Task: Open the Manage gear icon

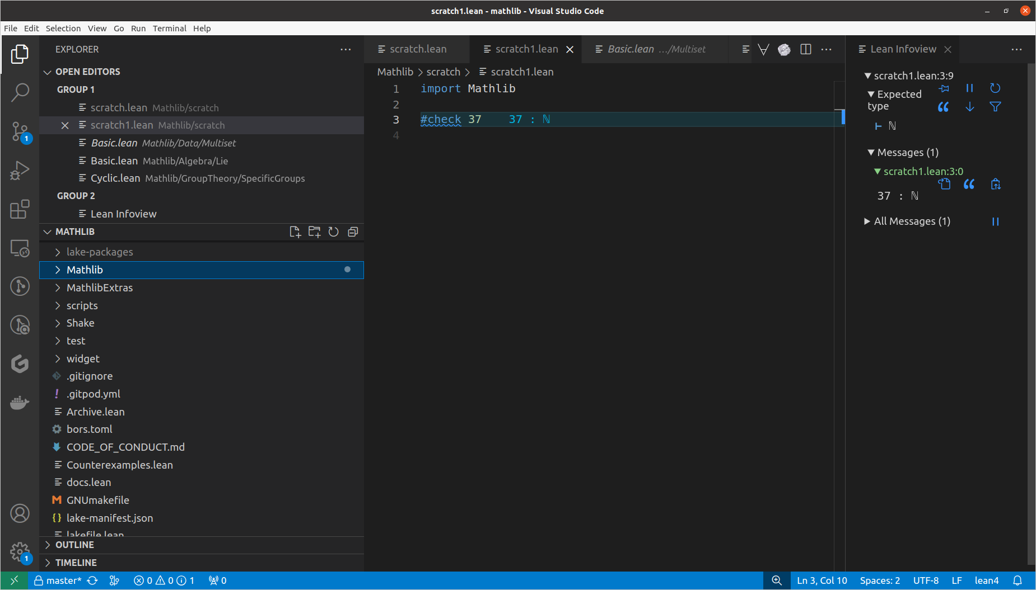Action: coord(20,552)
